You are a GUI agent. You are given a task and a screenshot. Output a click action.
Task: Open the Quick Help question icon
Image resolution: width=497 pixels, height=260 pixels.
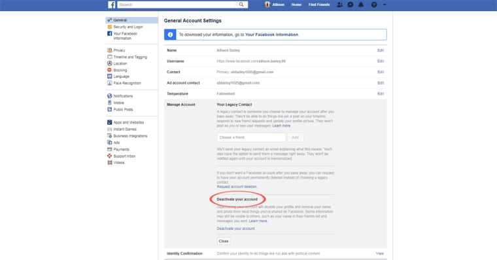point(374,5)
